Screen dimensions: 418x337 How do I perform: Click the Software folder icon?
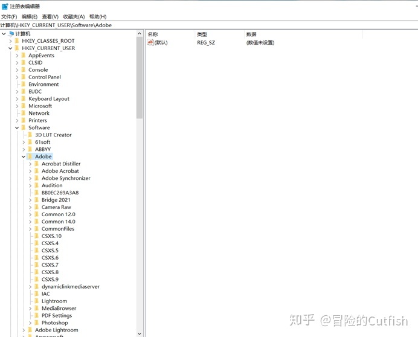pos(24,127)
